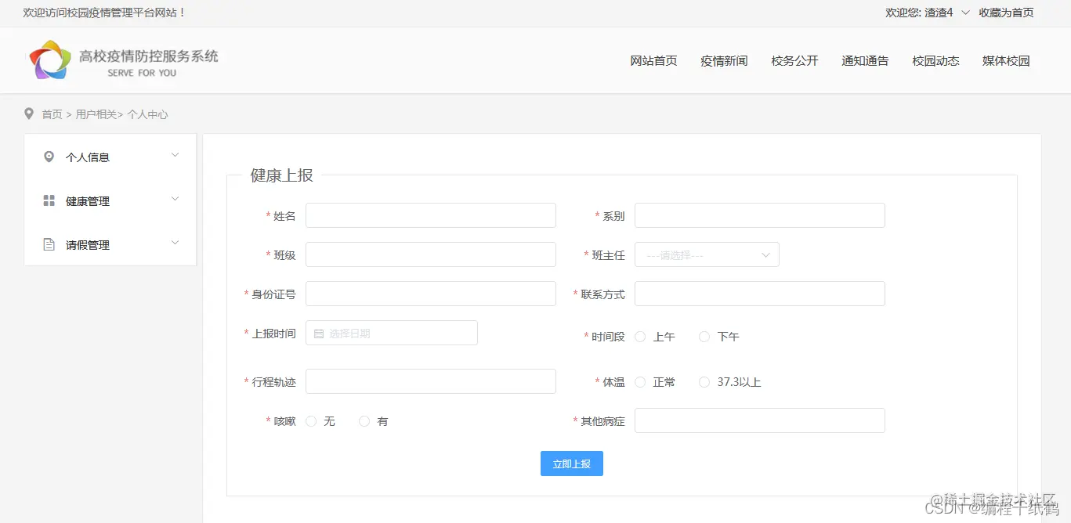Open 网站首页 in the navigation bar
The image size is (1071, 523).
[x=653, y=60]
